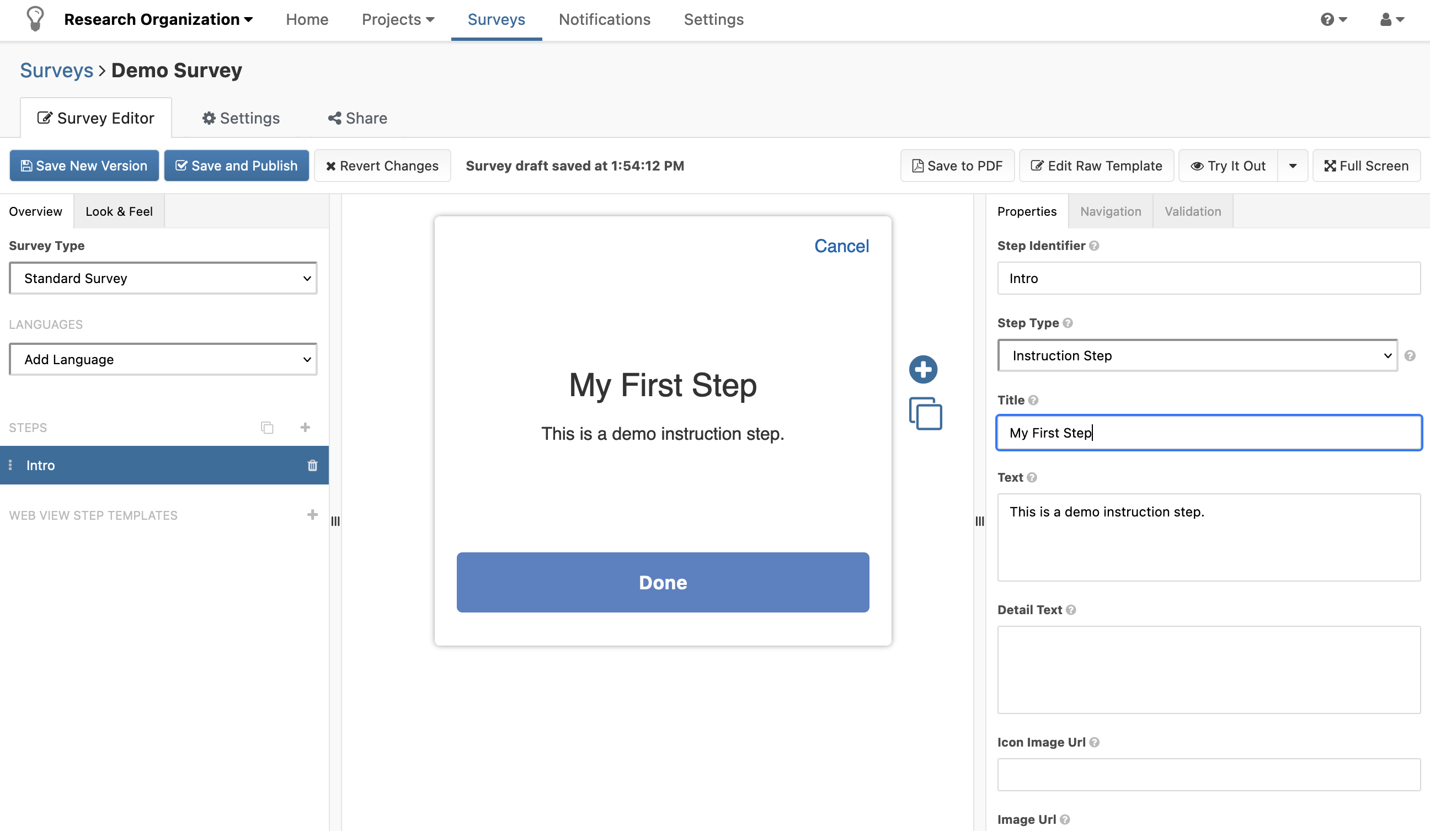1430x831 pixels.
Task: Click the Icon Image Url input field
Action: pos(1209,775)
